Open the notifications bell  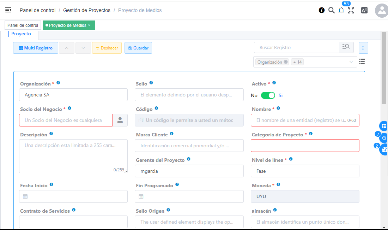(x=341, y=11)
